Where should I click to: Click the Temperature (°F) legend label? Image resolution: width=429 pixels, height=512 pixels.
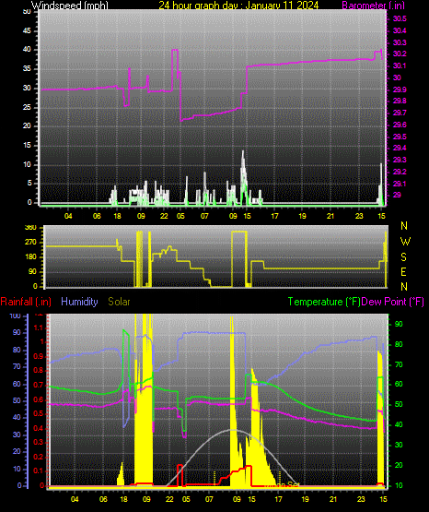pyautogui.click(x=324, y=302)
